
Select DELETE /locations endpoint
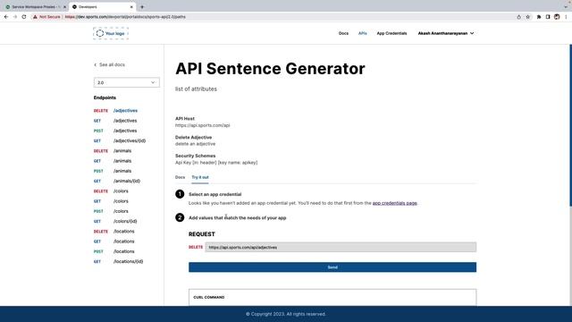point(114,232)
